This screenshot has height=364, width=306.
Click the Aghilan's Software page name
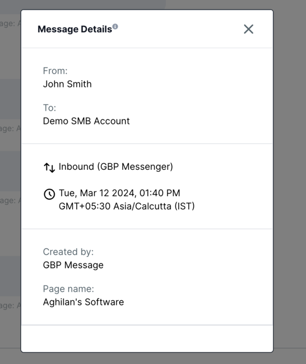point(83,302)
